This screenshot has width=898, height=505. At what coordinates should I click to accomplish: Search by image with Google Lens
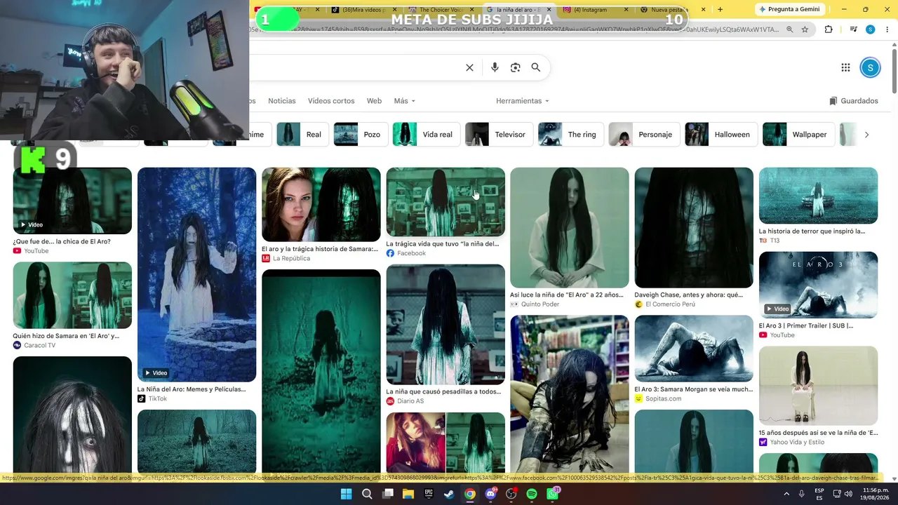(x=516, y=67)
